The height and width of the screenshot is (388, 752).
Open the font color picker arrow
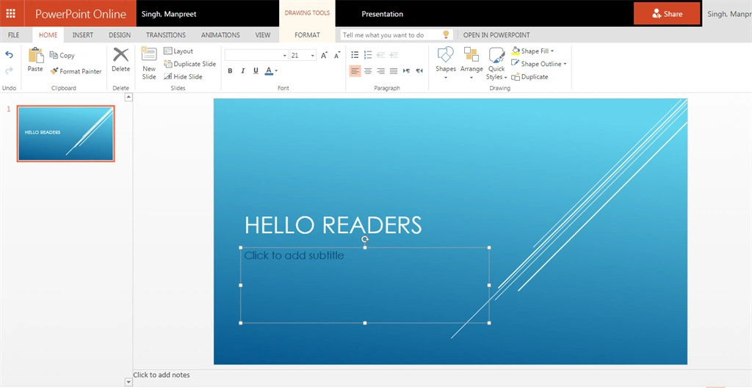[x=276, y=71]
